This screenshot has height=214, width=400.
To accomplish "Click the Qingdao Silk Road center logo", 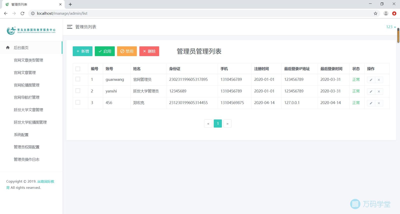I will coord(31,31).
